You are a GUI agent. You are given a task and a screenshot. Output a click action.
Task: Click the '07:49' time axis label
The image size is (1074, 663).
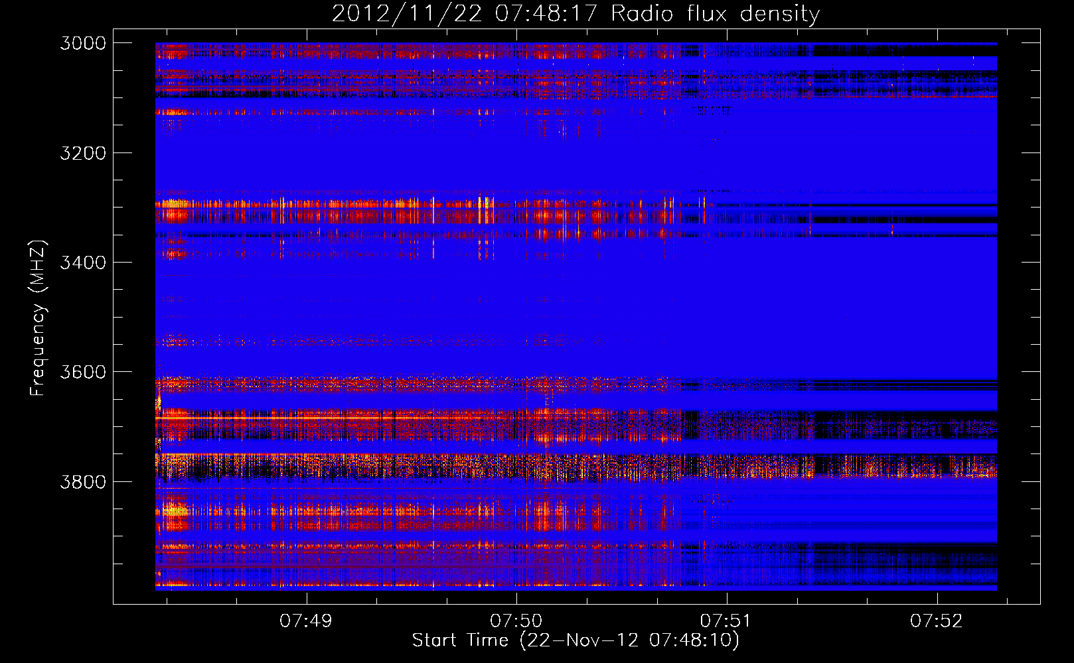point(306,621)
